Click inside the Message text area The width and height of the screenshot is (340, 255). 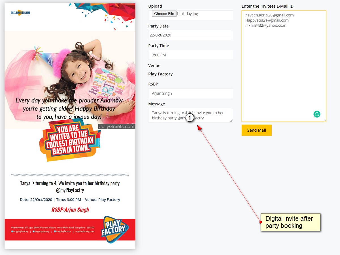pyautogui.click(x=190, y=115)
